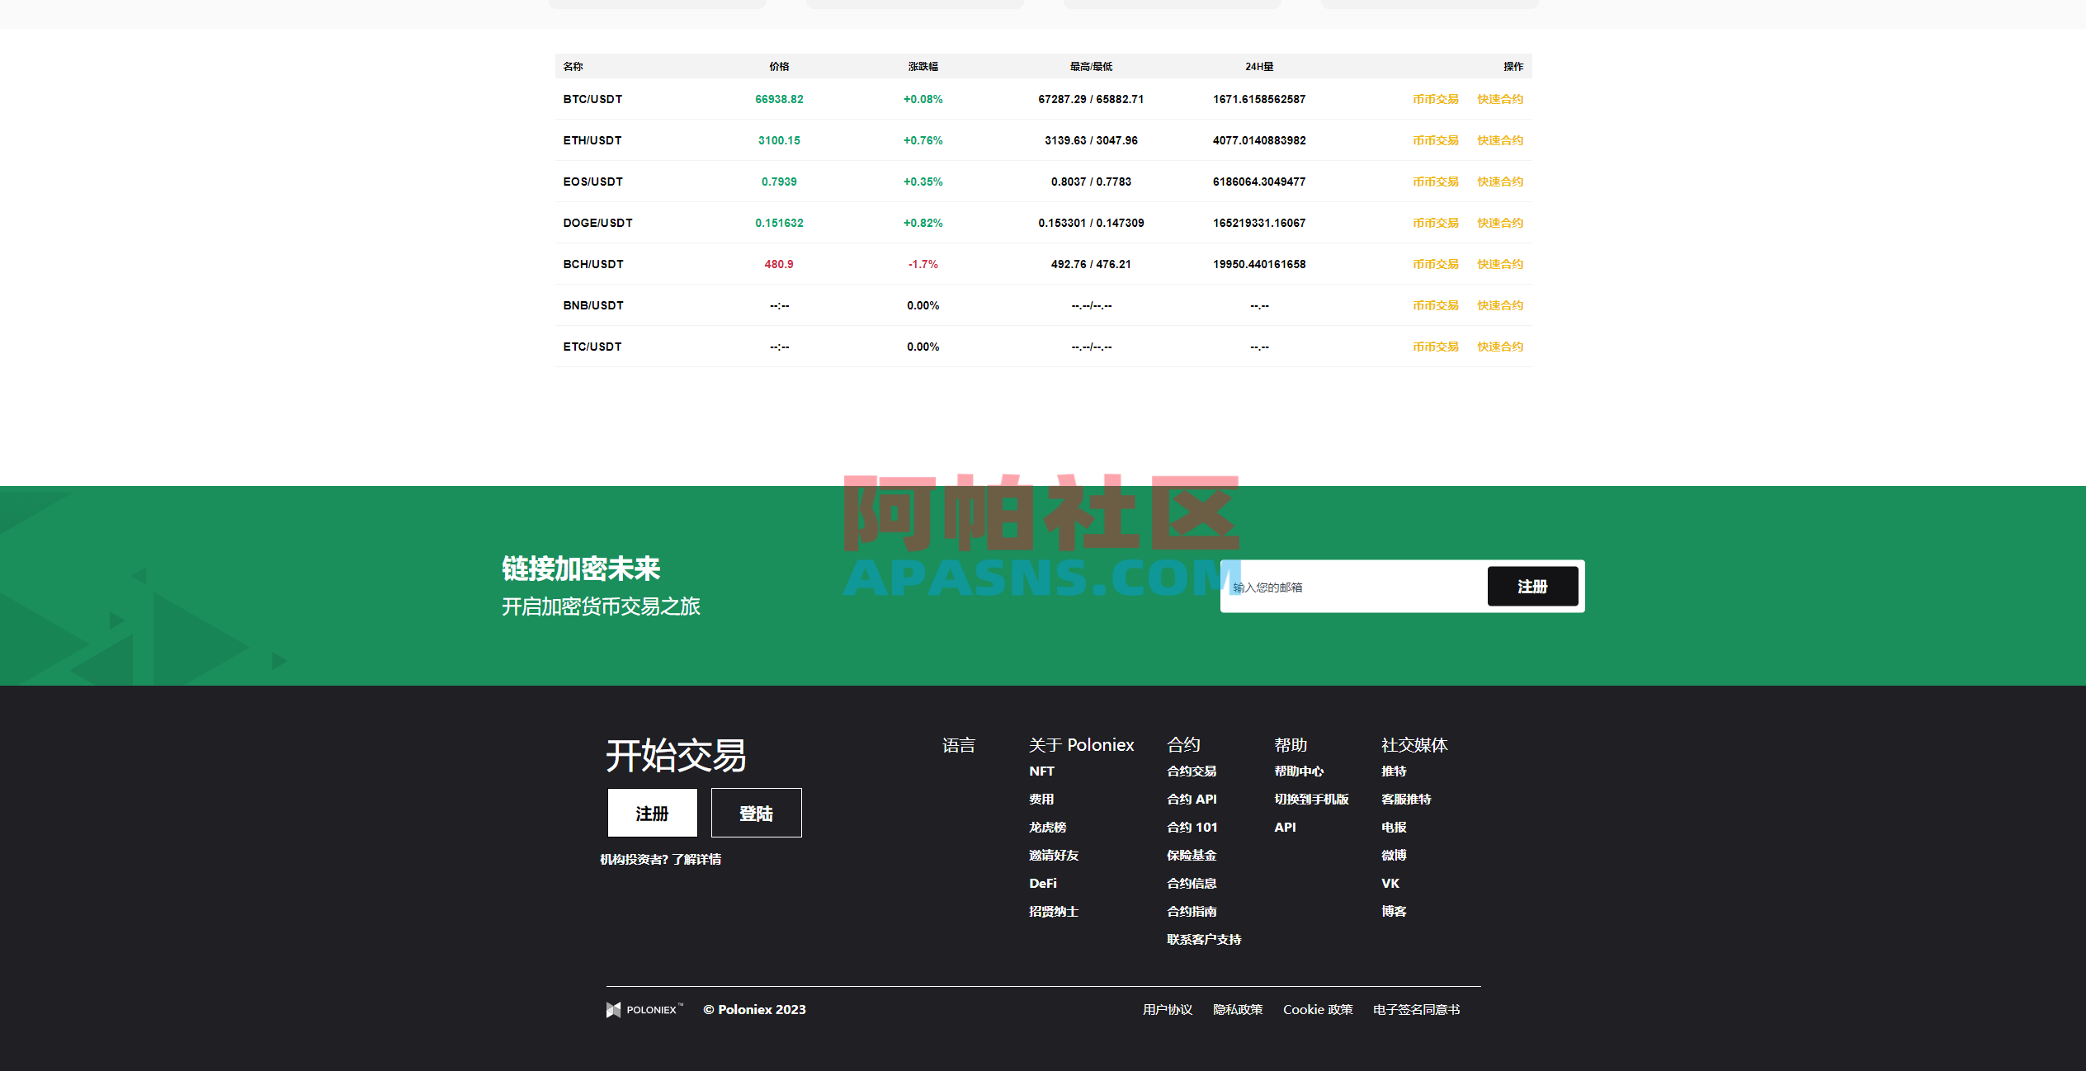The height and width of the screenshot is (1071, 2086).
Task: Open the Cookie 政策 page
Action: tap(1318, 1009)
